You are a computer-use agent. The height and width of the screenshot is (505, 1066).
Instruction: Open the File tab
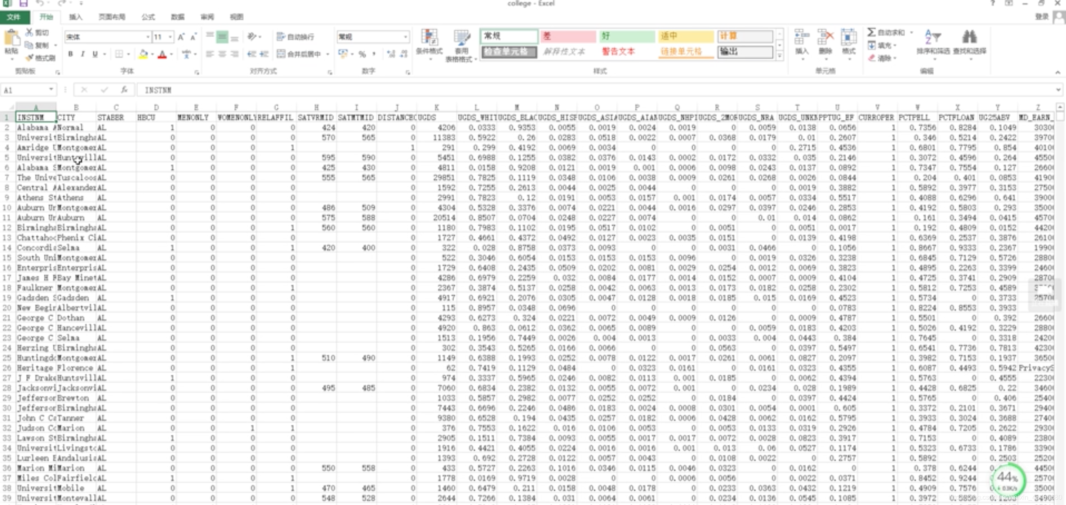click(x=15, y=17)
